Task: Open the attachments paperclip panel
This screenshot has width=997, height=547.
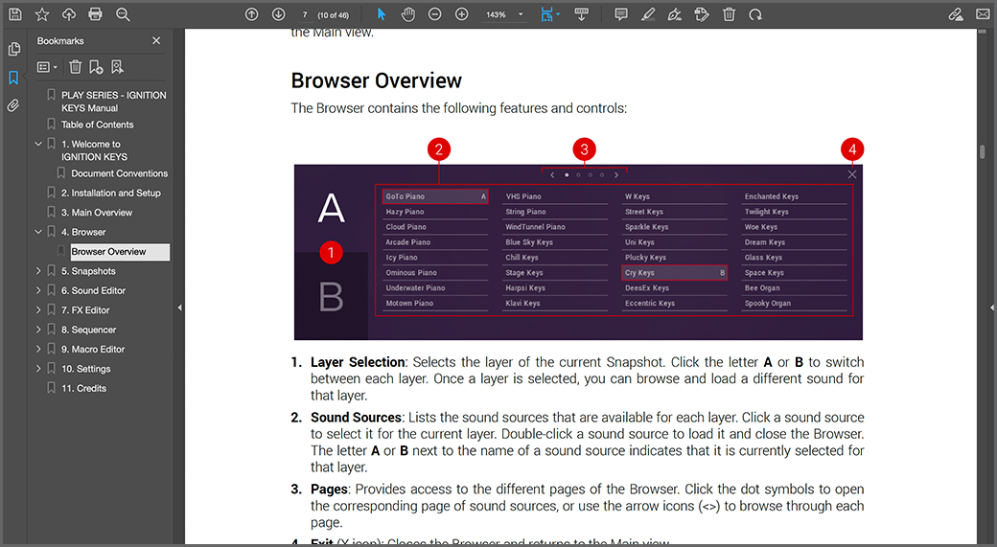Action: [13, 105]
